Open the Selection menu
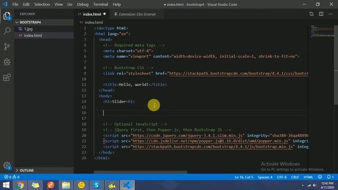 [42, 4]
